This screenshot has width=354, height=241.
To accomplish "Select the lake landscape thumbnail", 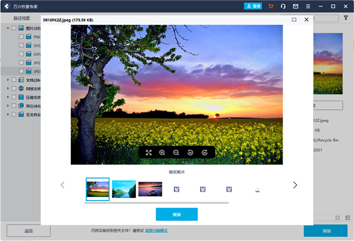I will [124, 189].
